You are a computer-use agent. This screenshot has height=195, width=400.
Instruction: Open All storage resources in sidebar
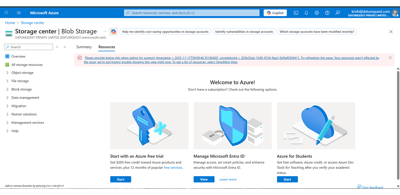27,65
